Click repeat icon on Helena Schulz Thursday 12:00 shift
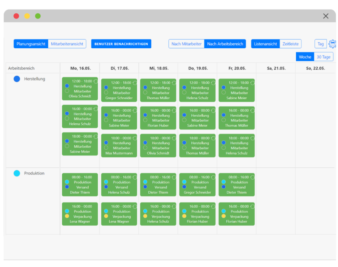The height and width of the screenshot is (267, 338). pyautogui.click(x=213, y=83)
